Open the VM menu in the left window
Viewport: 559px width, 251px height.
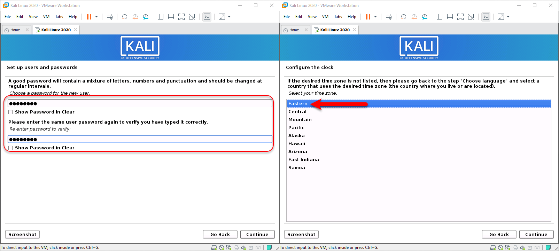[46, 17]
